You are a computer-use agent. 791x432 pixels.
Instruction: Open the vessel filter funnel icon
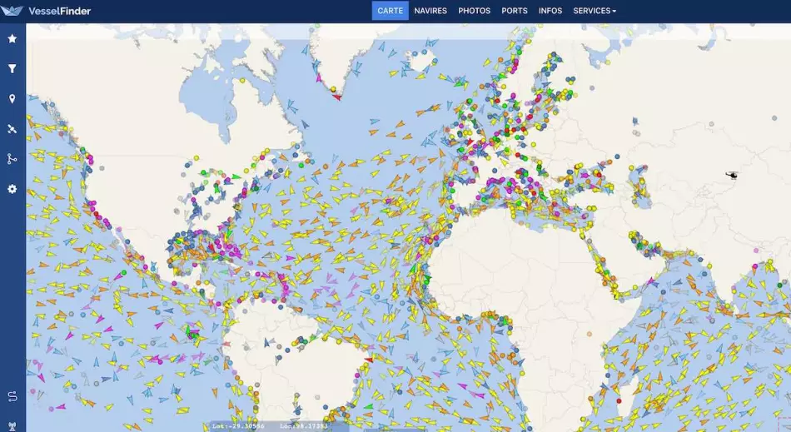point(12,68)
